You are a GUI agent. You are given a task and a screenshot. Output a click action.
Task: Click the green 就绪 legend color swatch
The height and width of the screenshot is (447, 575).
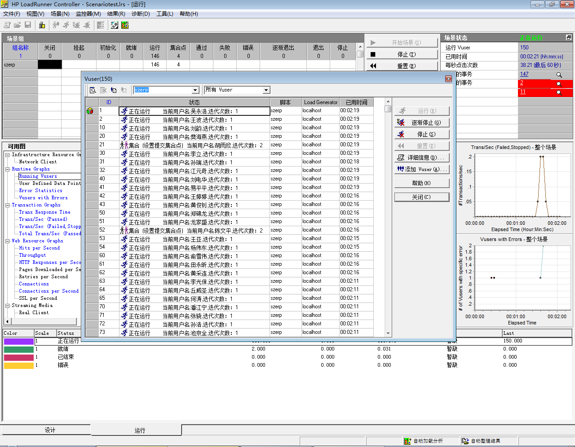[x=19, y=350]
